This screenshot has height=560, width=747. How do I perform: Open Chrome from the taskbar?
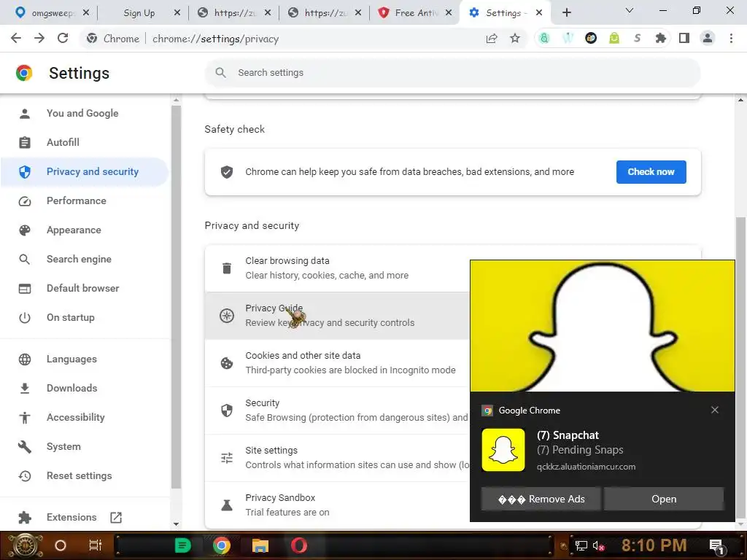pos(222,545)
